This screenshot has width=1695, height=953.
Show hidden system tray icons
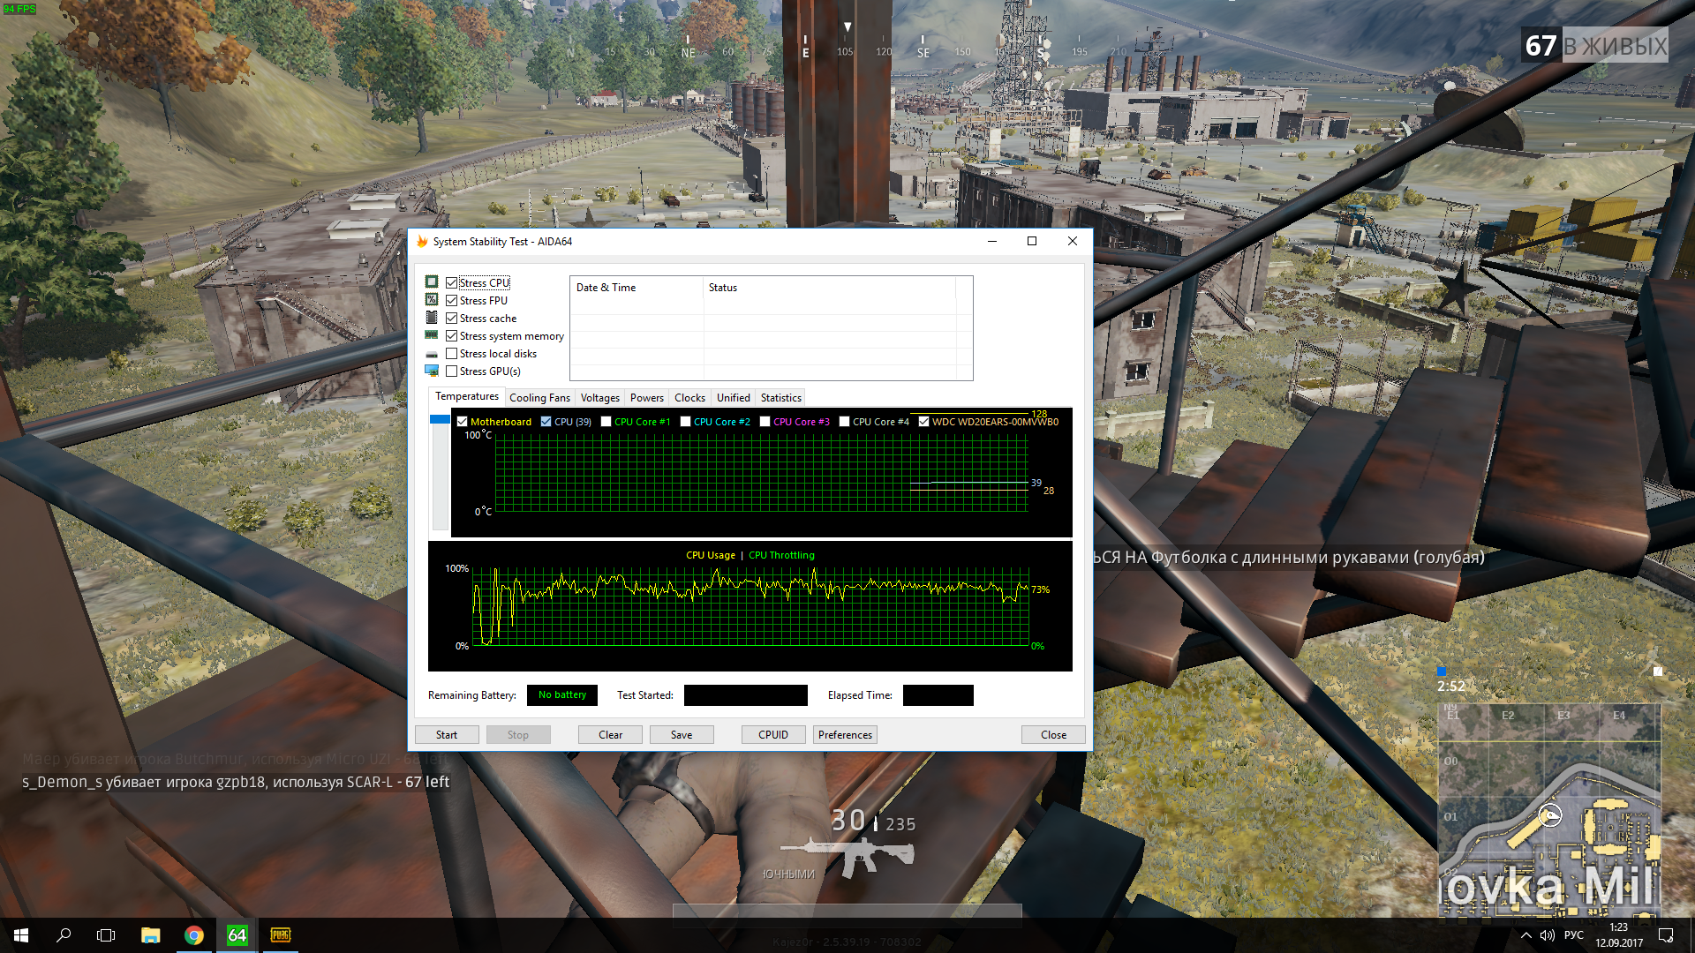click(1525, 935)
